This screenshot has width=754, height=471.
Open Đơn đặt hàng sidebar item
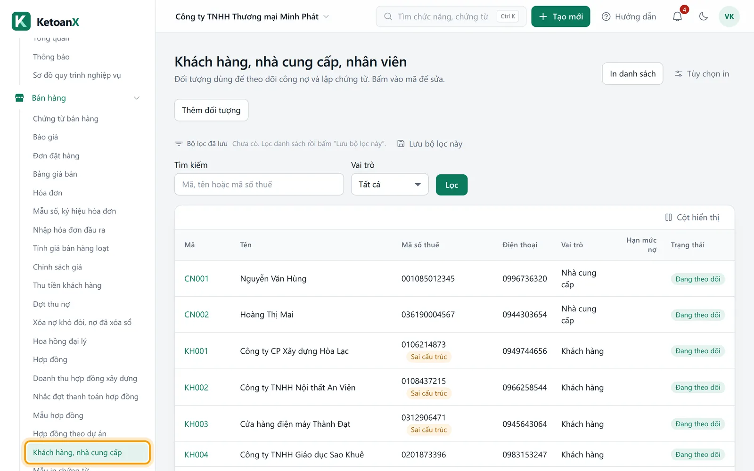click(x=56, y=156)
